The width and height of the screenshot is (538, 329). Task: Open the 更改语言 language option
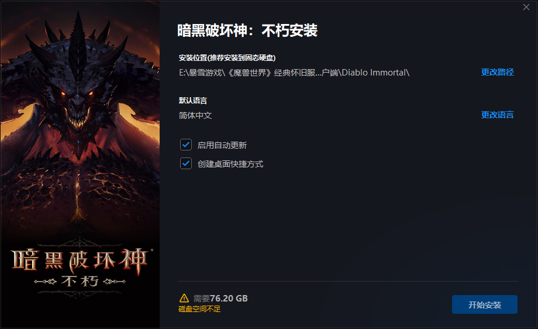(497, 115)
